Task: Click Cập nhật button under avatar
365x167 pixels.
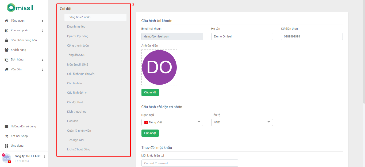Action: pyautogui.click(x=150, y=92)
